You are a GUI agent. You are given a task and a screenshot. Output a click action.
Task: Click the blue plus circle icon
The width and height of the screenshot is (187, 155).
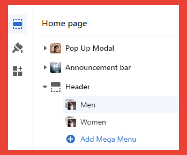point(71,139)
